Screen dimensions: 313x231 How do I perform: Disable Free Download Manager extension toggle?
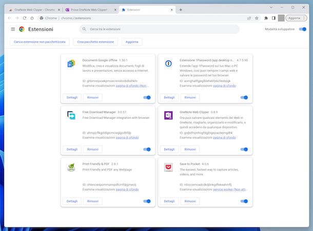147,149
